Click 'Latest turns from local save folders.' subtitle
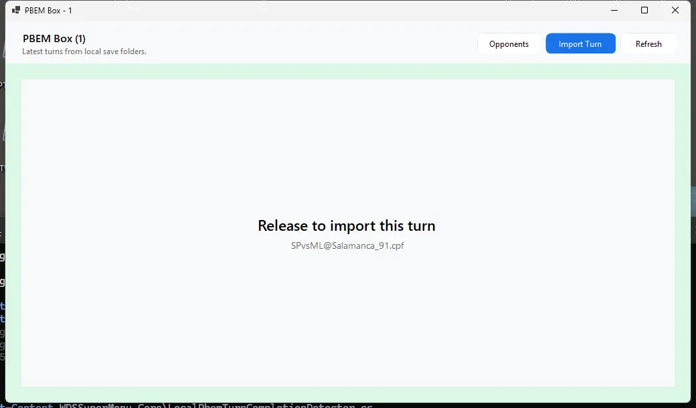Image resolution: width=696 pixels, height=408 pixels. [x=84, y=52]
